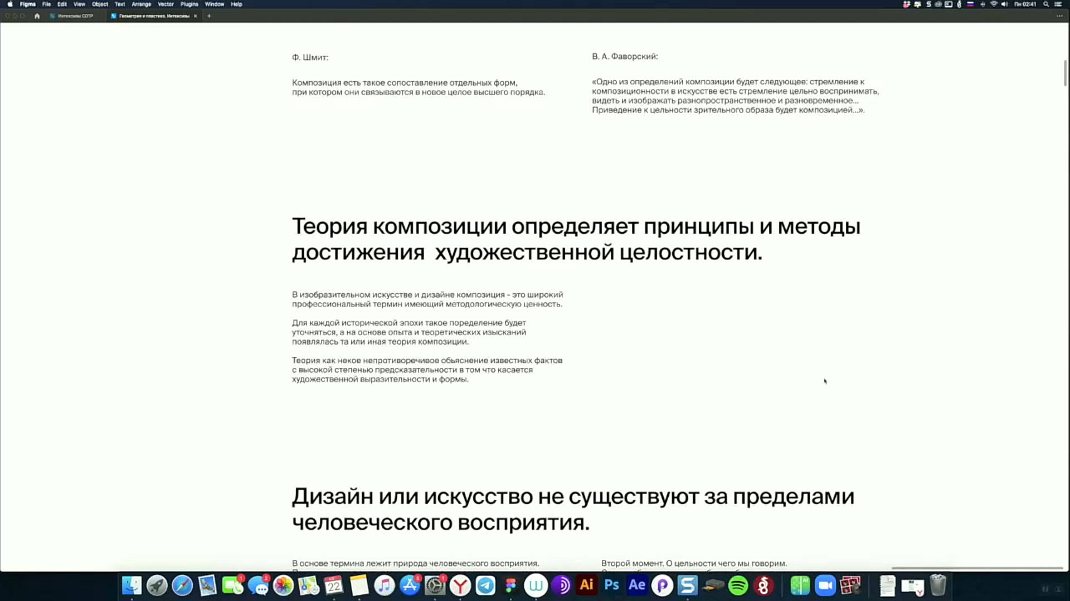Open the tab bar overflow ellipsis menu
The height and width of the screenshot is (601, 1070).
[1059, 16]
